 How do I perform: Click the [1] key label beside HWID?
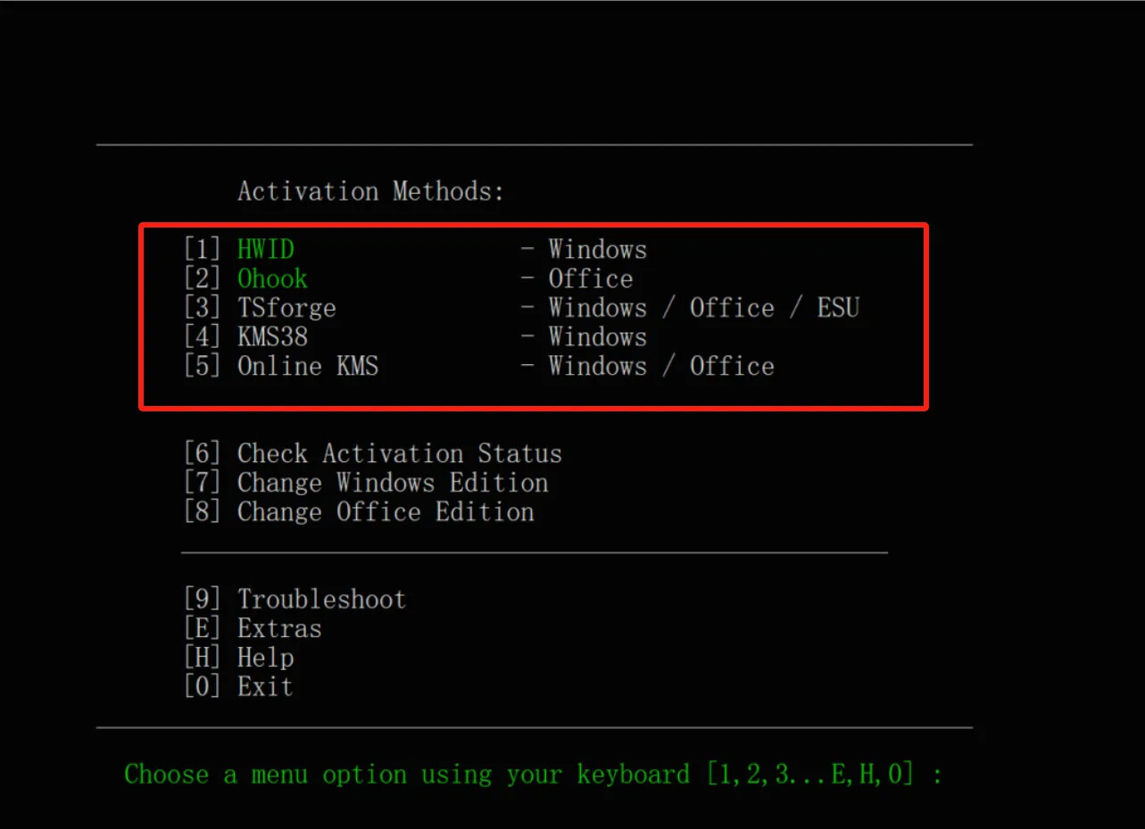(x=202, y=249)
